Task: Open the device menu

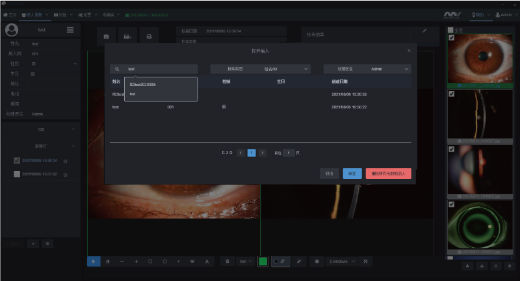Action: click(x=63, y=15)
